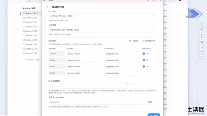Select CC Switch v3.17.0 in Release list
This screenshot has width=207, height=116.
(30, 49)
